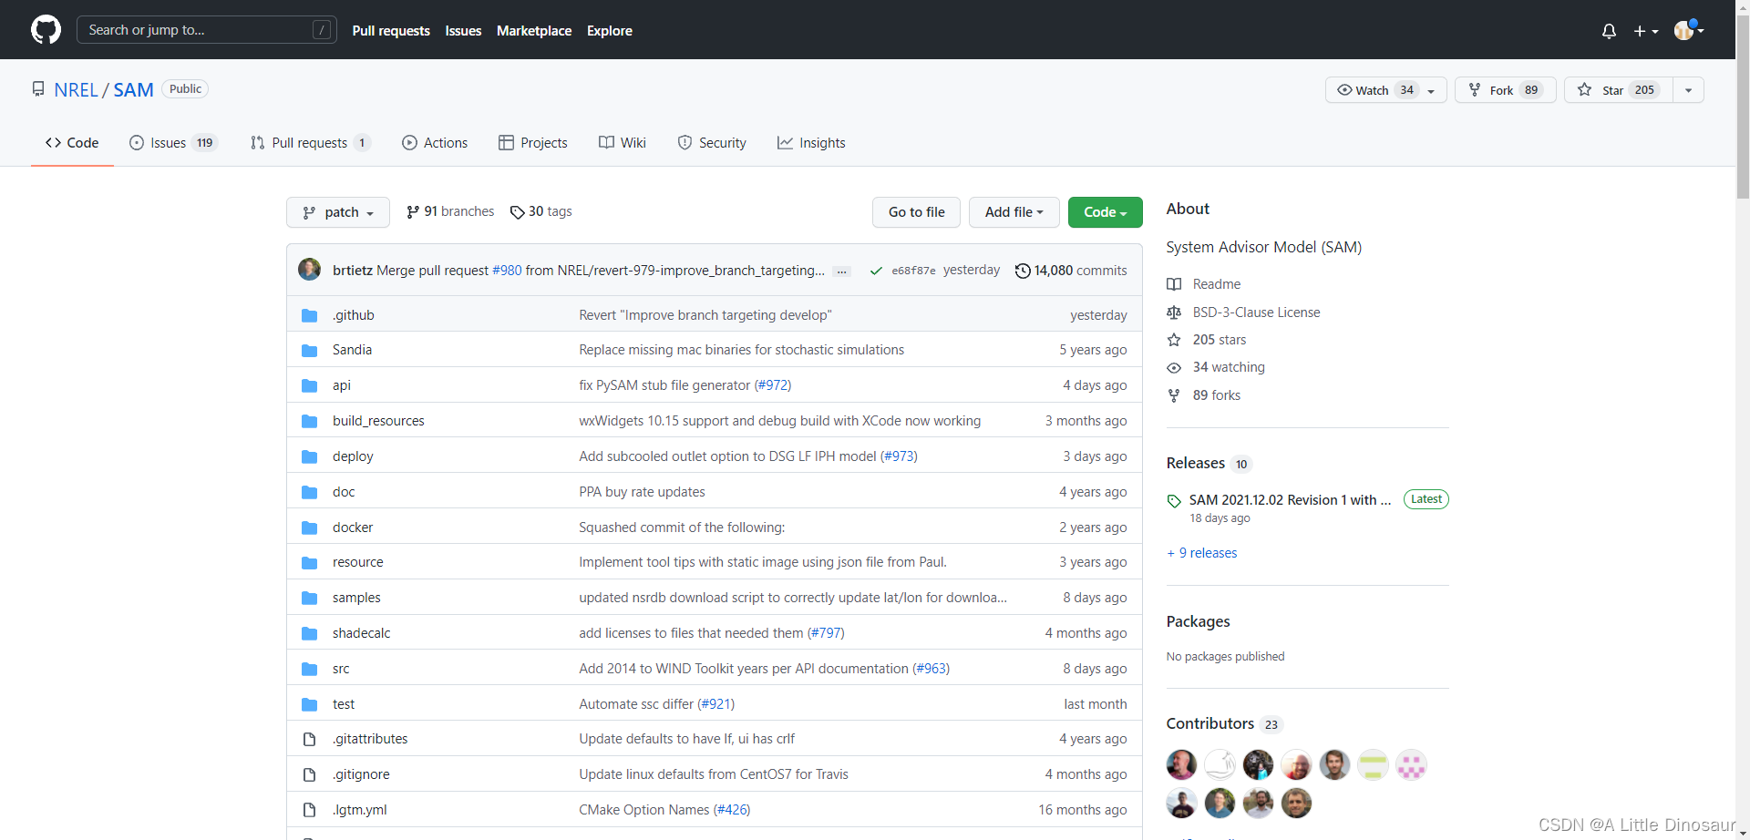
Task: Open the 14,080 commits history
Action: pyautogui.click(x=1071, y=271)
